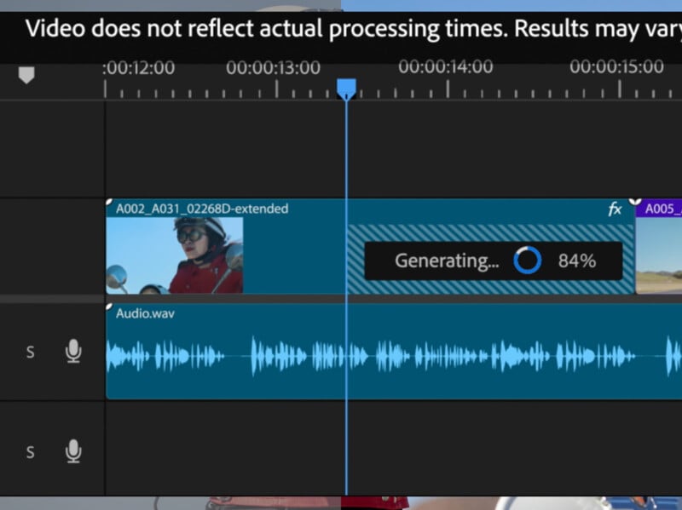Click the scooter rider clip thumbnail
Screen dimensions: 682x510
click(175, 255)
